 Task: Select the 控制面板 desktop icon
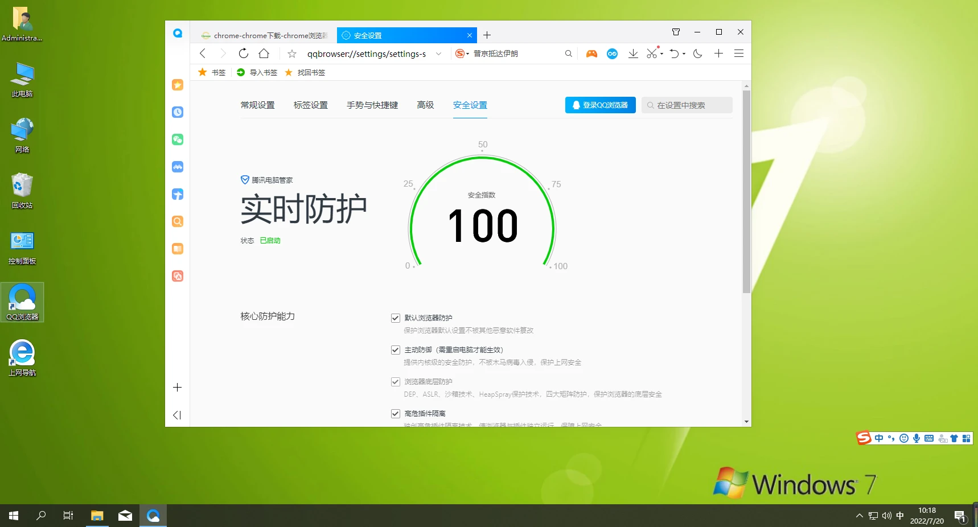[x=22, y=248]
